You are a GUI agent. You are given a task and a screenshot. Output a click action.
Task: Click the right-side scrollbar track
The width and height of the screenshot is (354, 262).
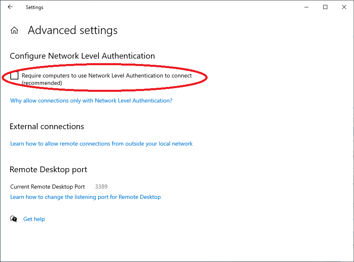click(352, 123)
